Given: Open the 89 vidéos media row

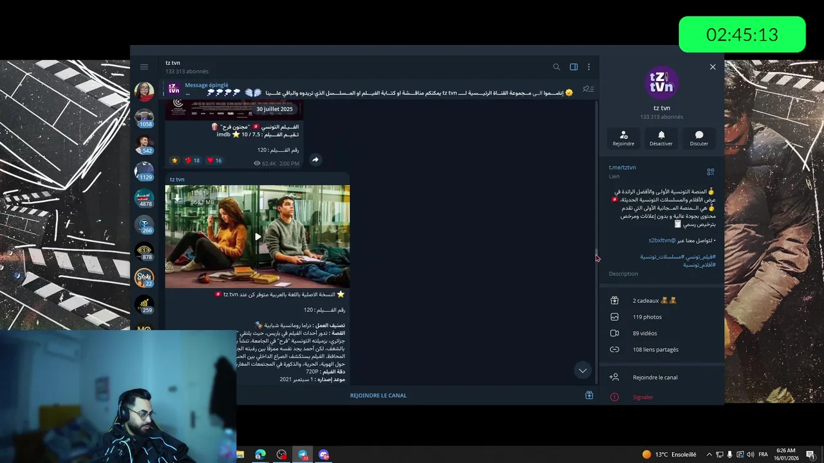Looking at the screenshot, I should (662, 333).
